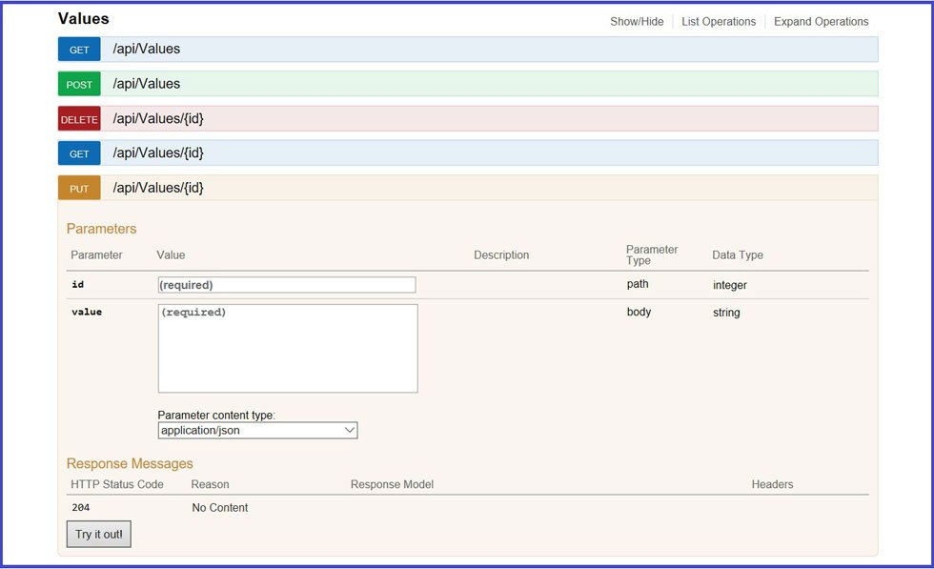The width and height of the screenshot is (934, 569).
Task: Expand the GET /api/Values operation path
Action: [146, 49]
